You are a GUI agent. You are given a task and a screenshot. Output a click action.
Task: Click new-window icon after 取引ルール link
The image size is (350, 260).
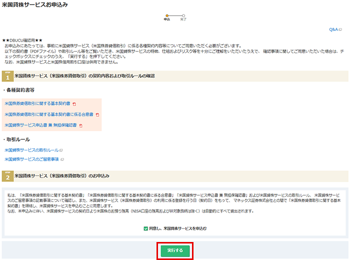(61, 150)
